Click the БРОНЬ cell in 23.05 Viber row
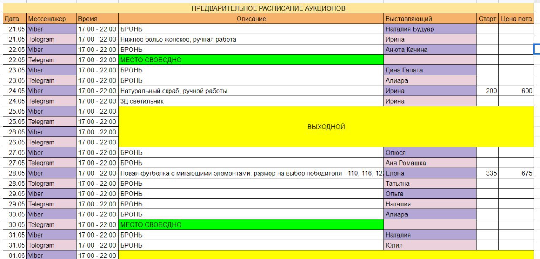 (251, 70)
